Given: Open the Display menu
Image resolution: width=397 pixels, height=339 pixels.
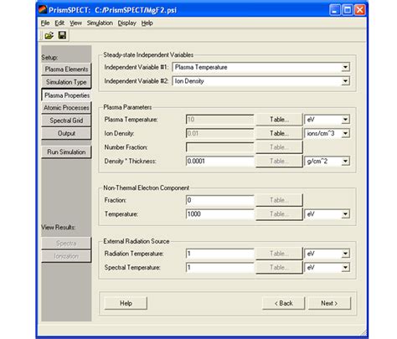Looking at the screenshot, I should [126, 23].
